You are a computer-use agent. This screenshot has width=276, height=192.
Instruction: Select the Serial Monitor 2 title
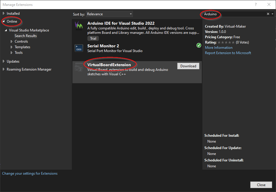pyautogui.click(x=103, y=46)
